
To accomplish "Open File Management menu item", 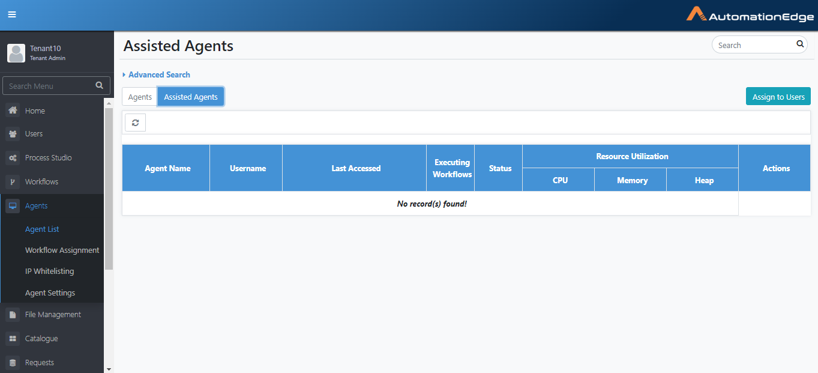I will pos(52,314).
